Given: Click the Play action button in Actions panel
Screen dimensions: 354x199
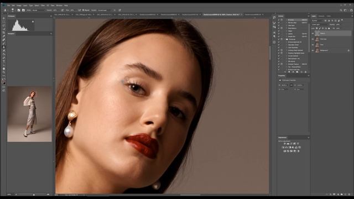Looking at the screenshot, I should pyautogui.click(x=293, y=72).
